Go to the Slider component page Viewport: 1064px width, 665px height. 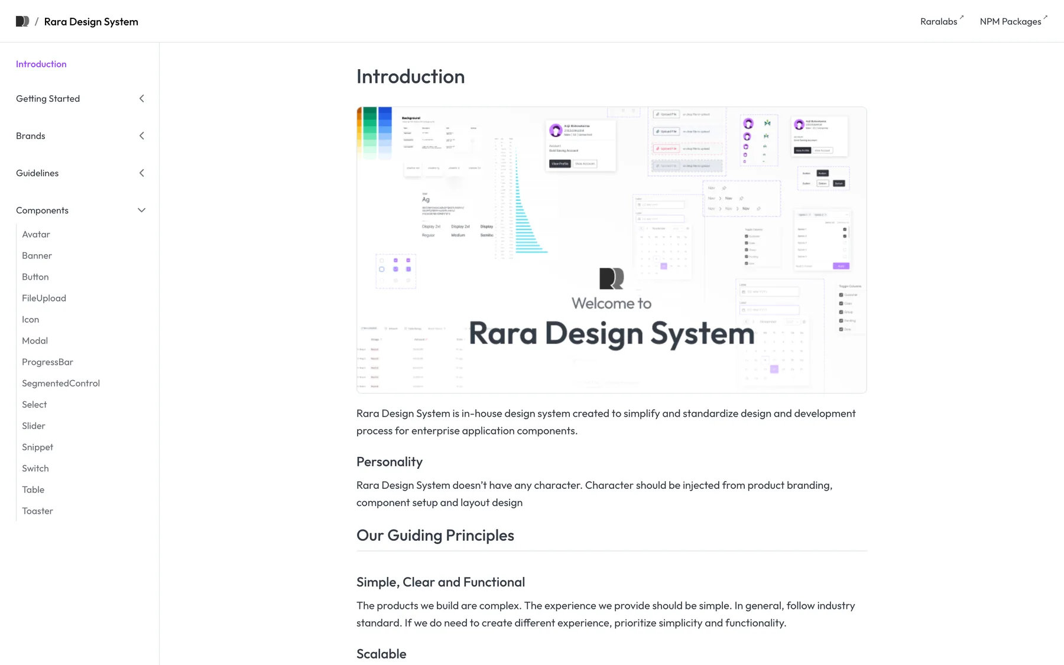click(34, 426)
